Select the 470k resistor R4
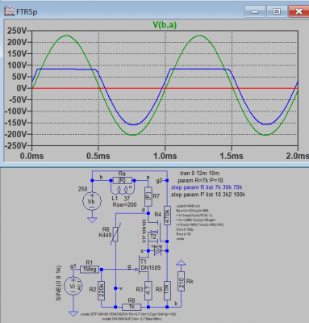The height and width of the screenshot is (323, 309). (x=167, y=215)
